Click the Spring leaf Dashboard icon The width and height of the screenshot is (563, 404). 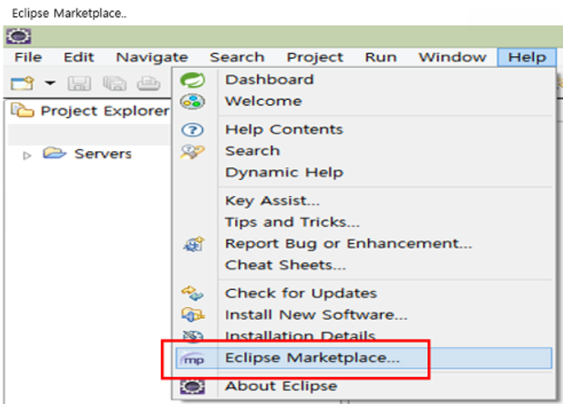[x=193, y=80]
